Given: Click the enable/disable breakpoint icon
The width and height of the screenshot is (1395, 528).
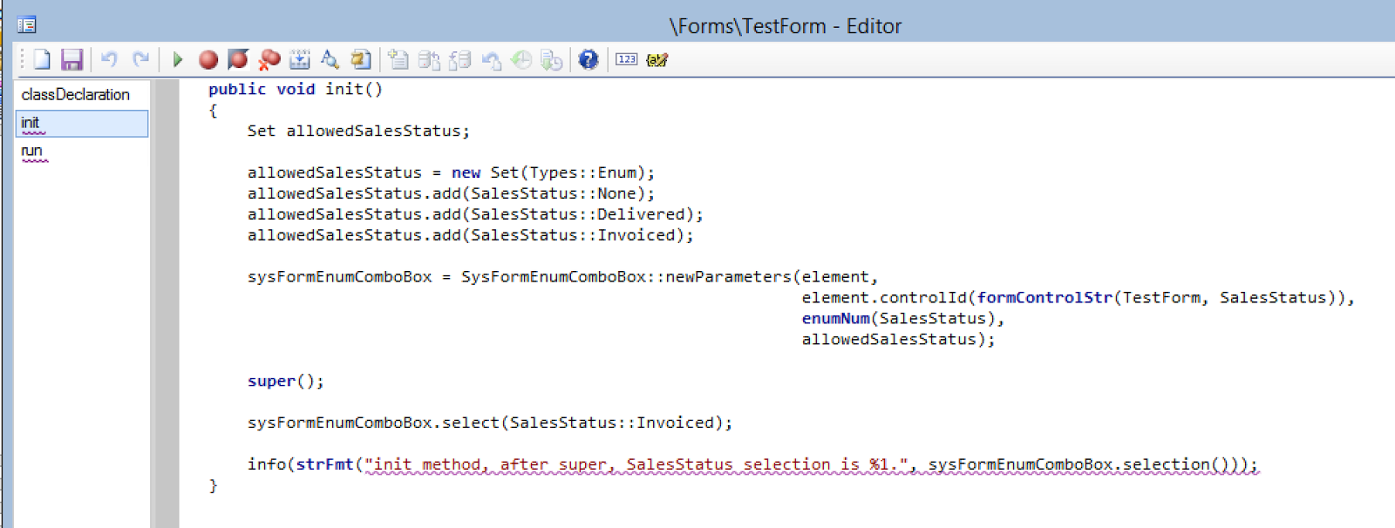Looking at the screenshot, I should pyautogui.click(x=238, y=59).
